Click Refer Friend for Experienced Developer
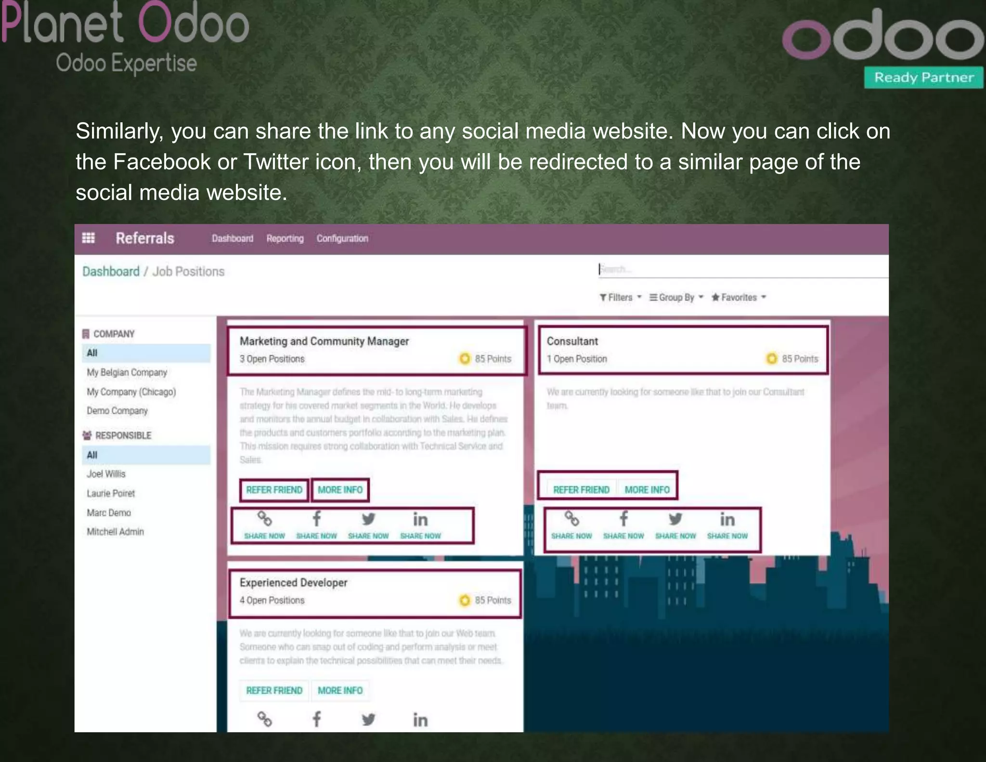 (274, 690)
